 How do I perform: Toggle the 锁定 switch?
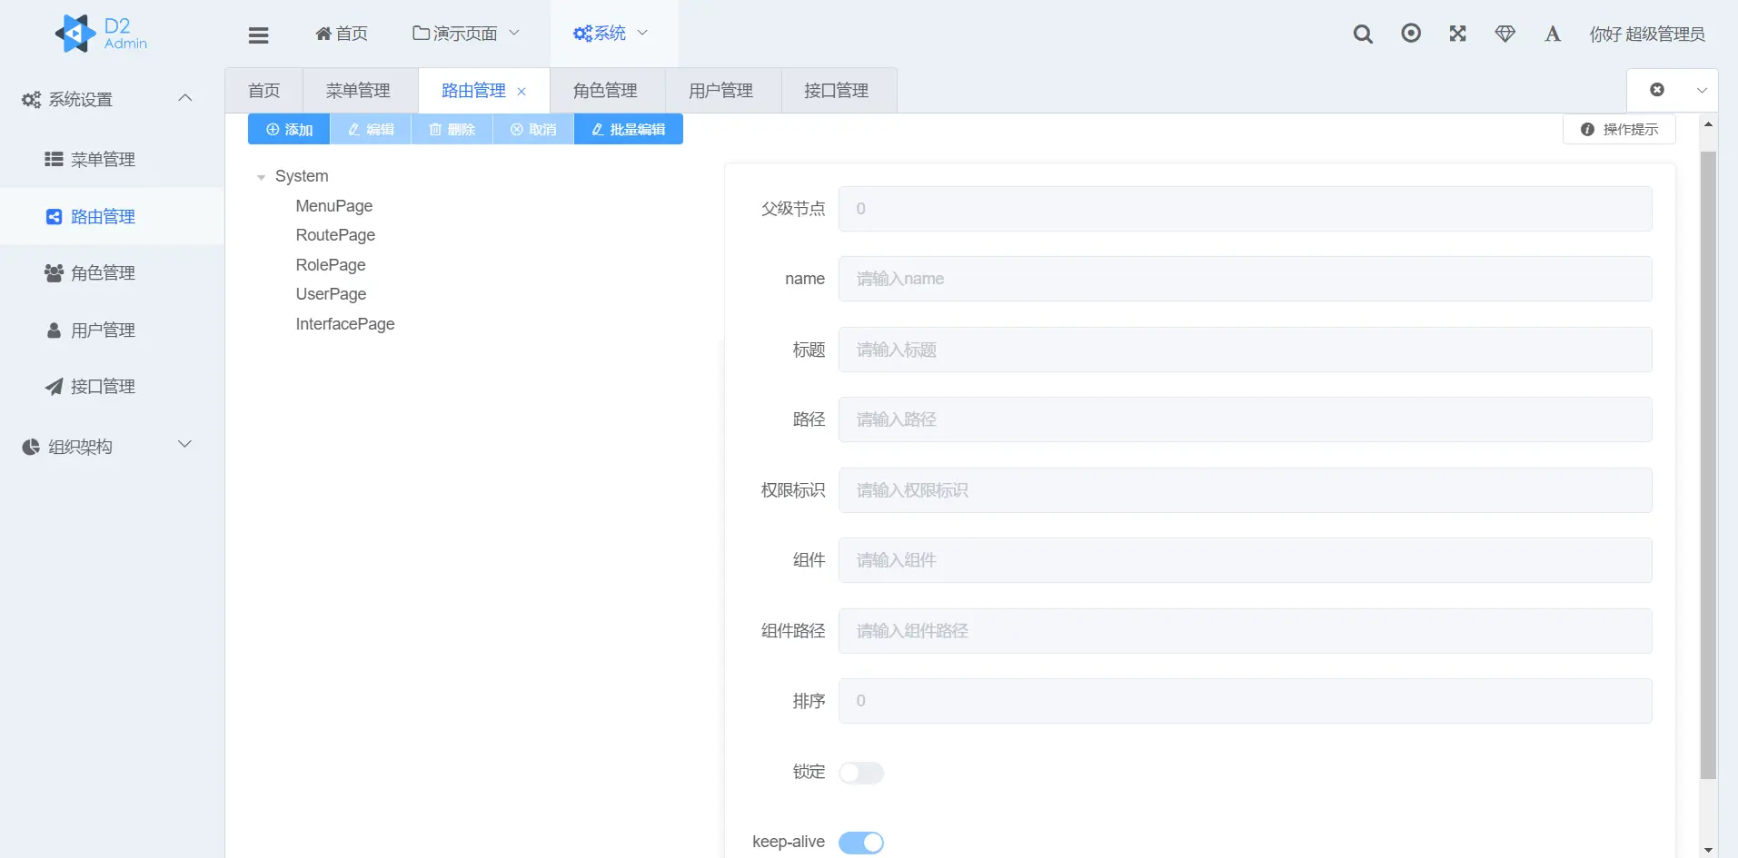coord(860,773)
